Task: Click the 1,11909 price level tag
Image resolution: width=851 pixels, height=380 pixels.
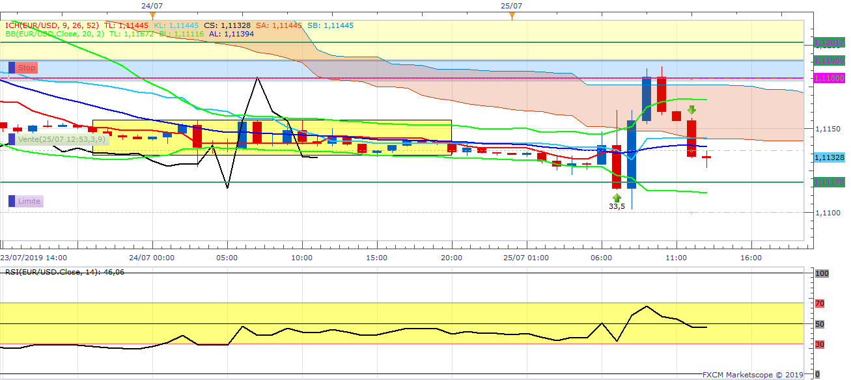Action: [x=830, y=61]
